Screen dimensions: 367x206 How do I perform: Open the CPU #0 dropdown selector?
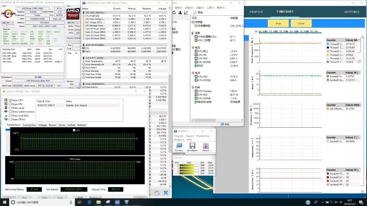(x=7, y=23)
